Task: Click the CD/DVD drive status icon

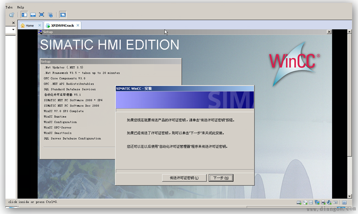Action: point(305,202)
